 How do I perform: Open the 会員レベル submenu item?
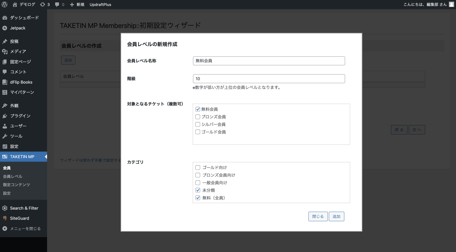pyautogui.click(x=13, y=176)
